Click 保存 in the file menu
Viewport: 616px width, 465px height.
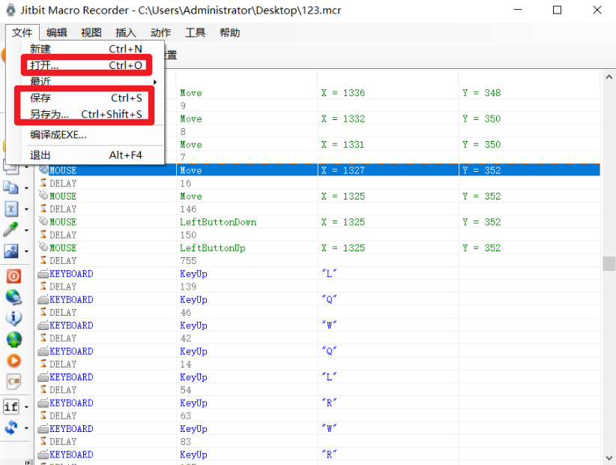[86, 97]
